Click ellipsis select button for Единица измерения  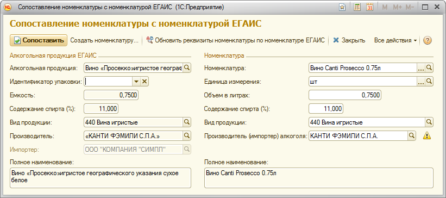click(x=421, y=82)
